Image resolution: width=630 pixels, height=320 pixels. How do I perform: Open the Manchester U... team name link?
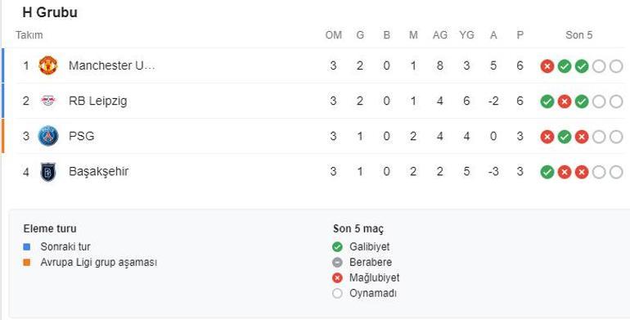pyautogui.click(x=112, y=65)
